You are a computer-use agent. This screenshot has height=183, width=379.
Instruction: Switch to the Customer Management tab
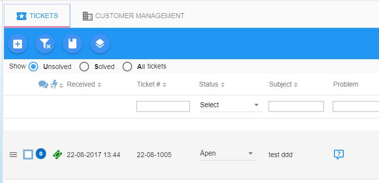(x=133, y=16)
